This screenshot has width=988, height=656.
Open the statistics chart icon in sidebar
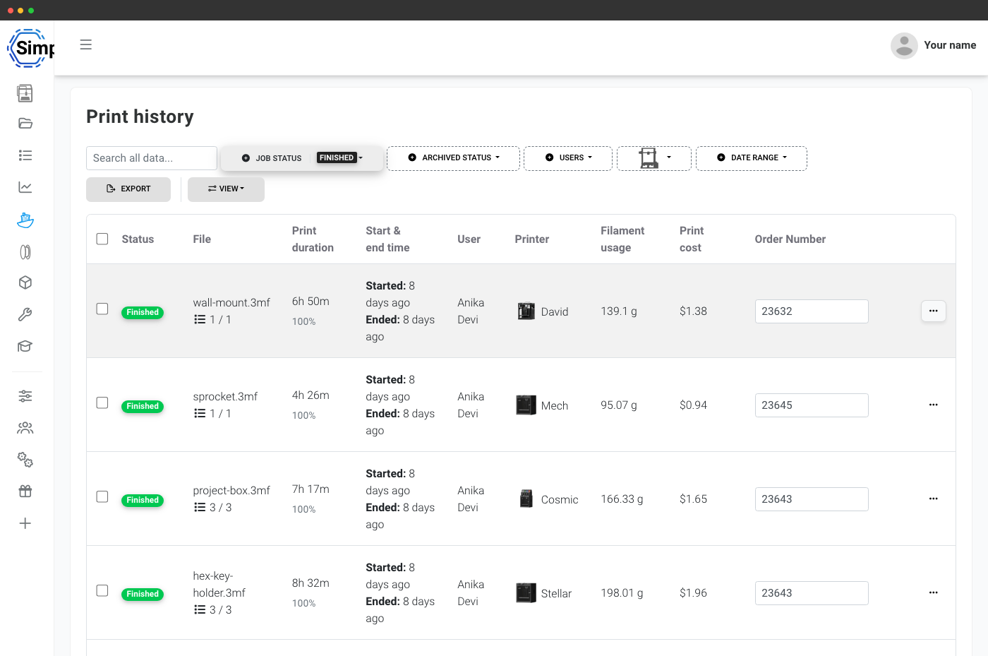[25, 187]
